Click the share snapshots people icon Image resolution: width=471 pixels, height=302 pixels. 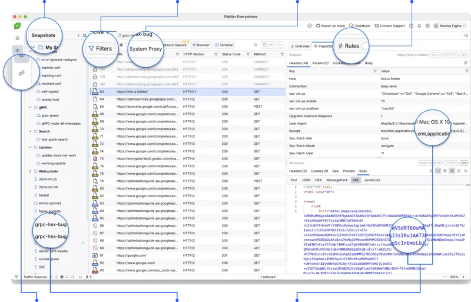(x=84, y=35)
